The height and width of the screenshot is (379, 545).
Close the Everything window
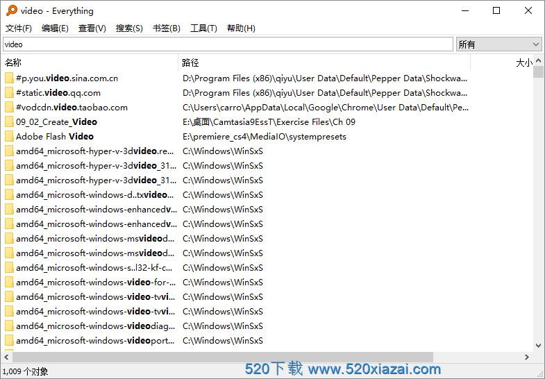pos(528,11)
